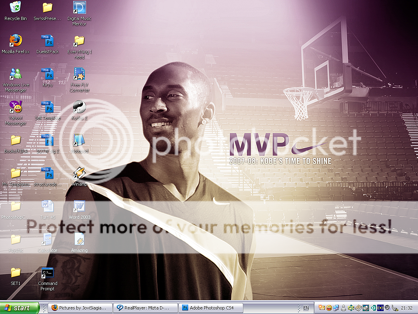Select the DuelistPack PSD file

tap(48, 41)
